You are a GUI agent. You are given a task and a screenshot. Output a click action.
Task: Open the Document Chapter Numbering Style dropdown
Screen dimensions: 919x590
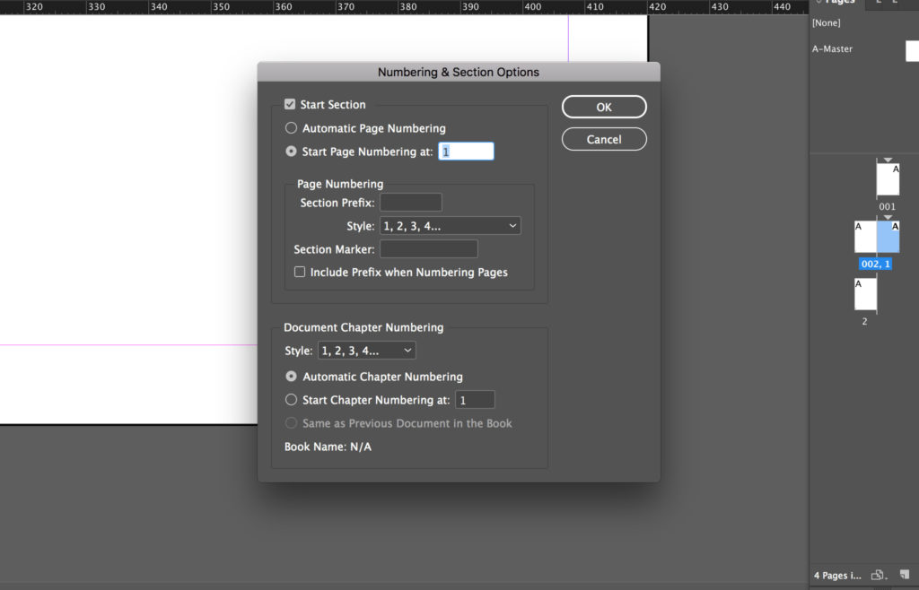tap(367, 351)
